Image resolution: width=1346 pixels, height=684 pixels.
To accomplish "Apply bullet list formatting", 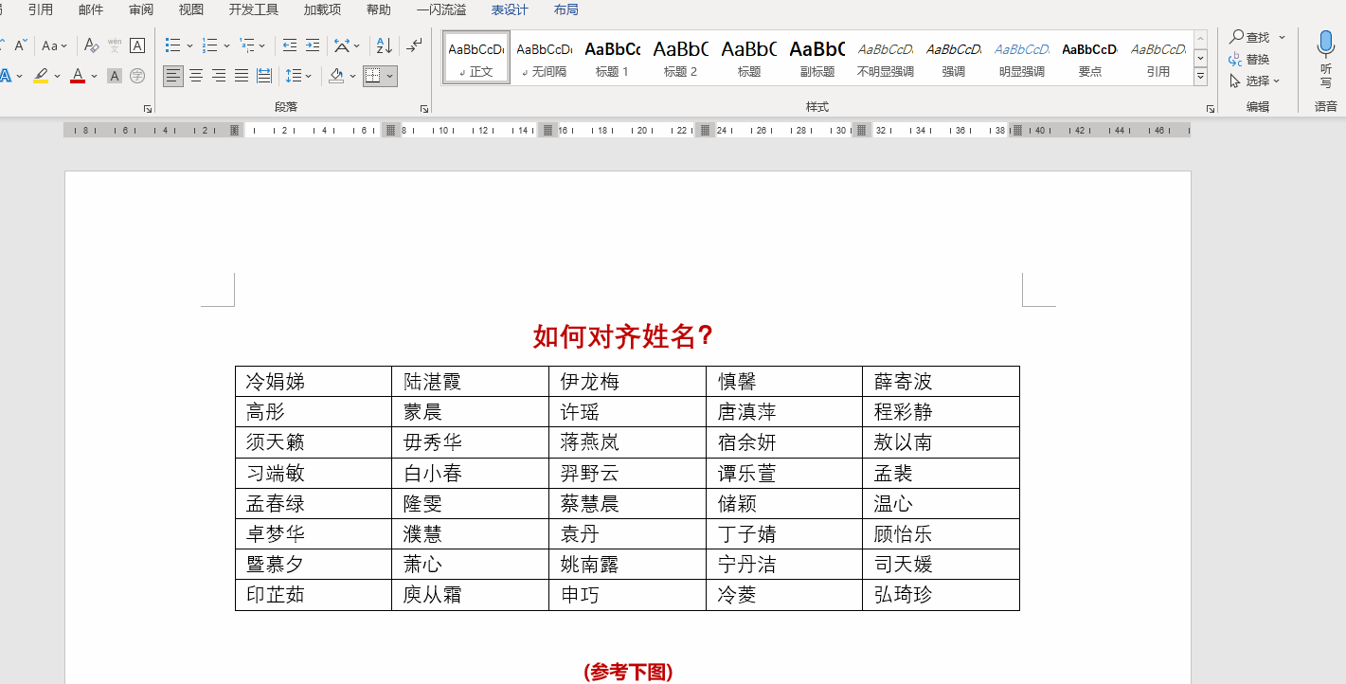I will (x=173, y=45).
